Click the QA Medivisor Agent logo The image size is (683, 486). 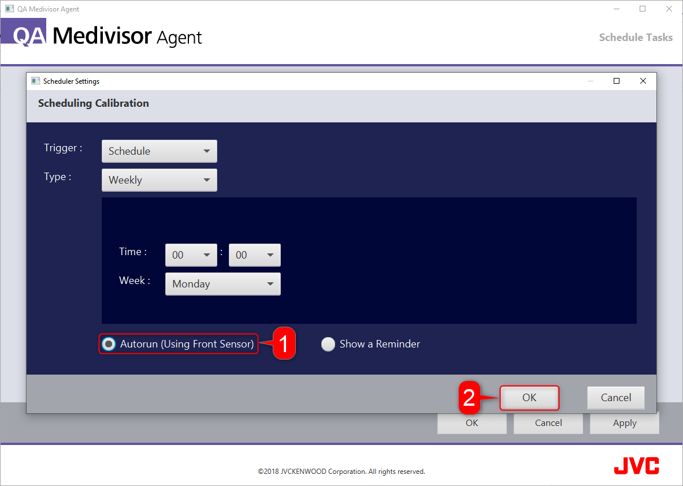(102, 33)
